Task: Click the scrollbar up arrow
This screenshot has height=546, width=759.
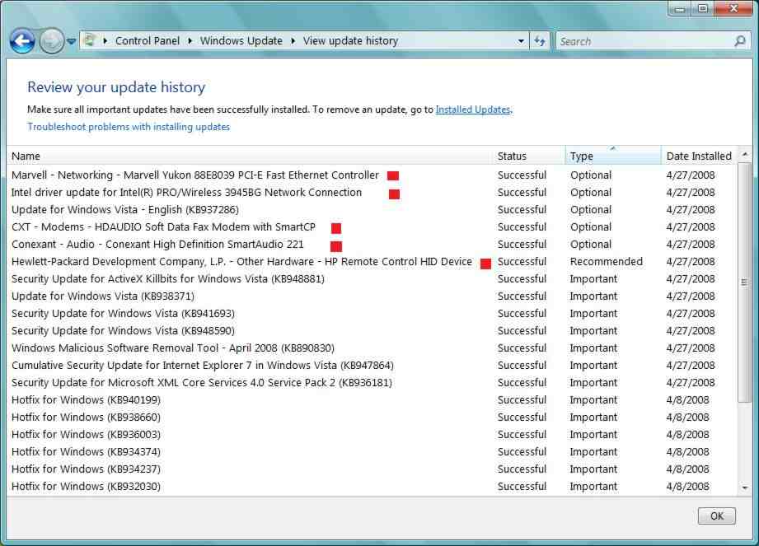Action: click(x=745, y=154)
